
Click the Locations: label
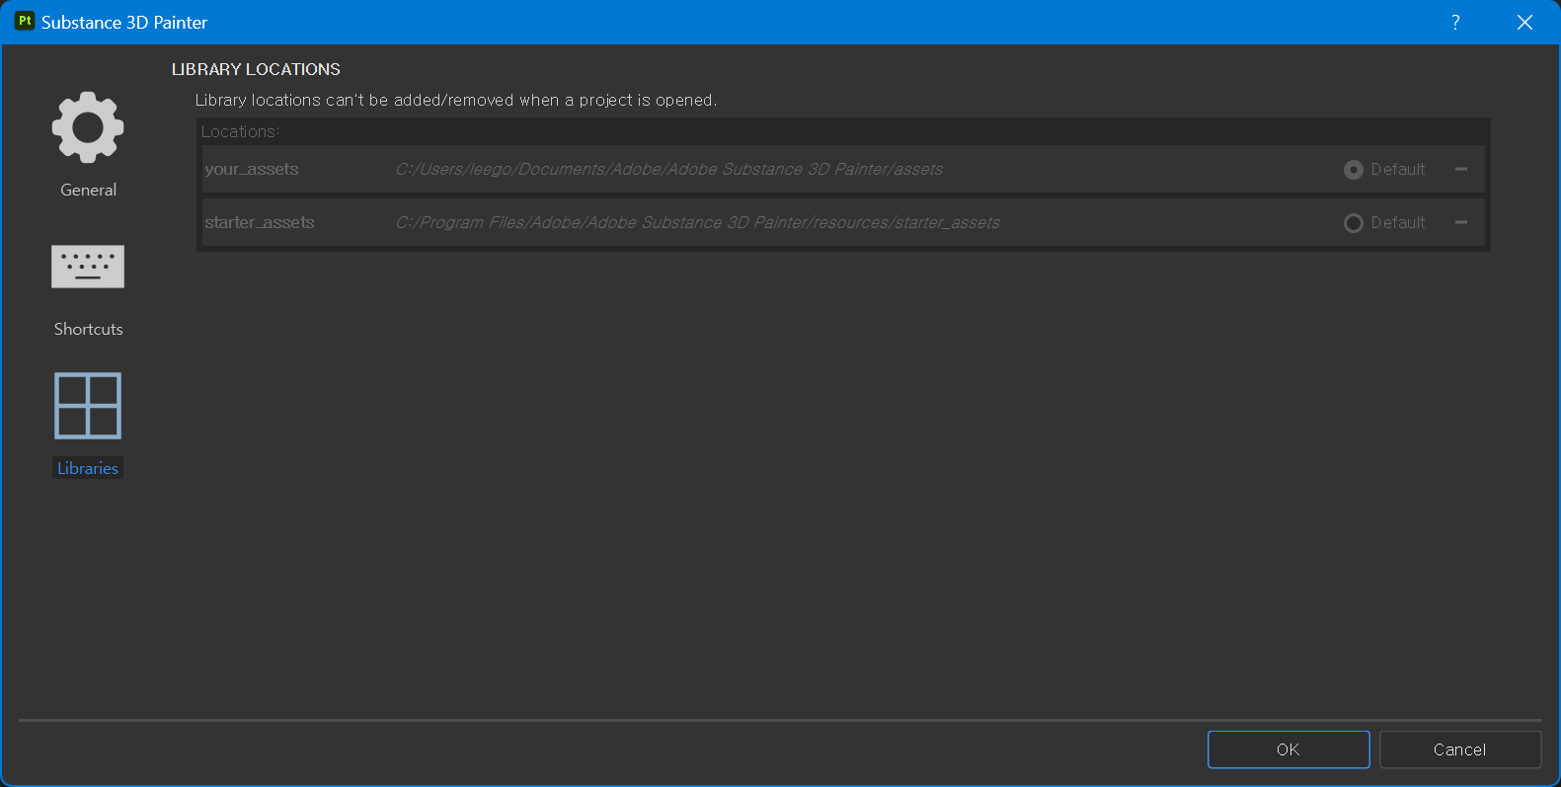pyautogui.click(x=241, y=131)
